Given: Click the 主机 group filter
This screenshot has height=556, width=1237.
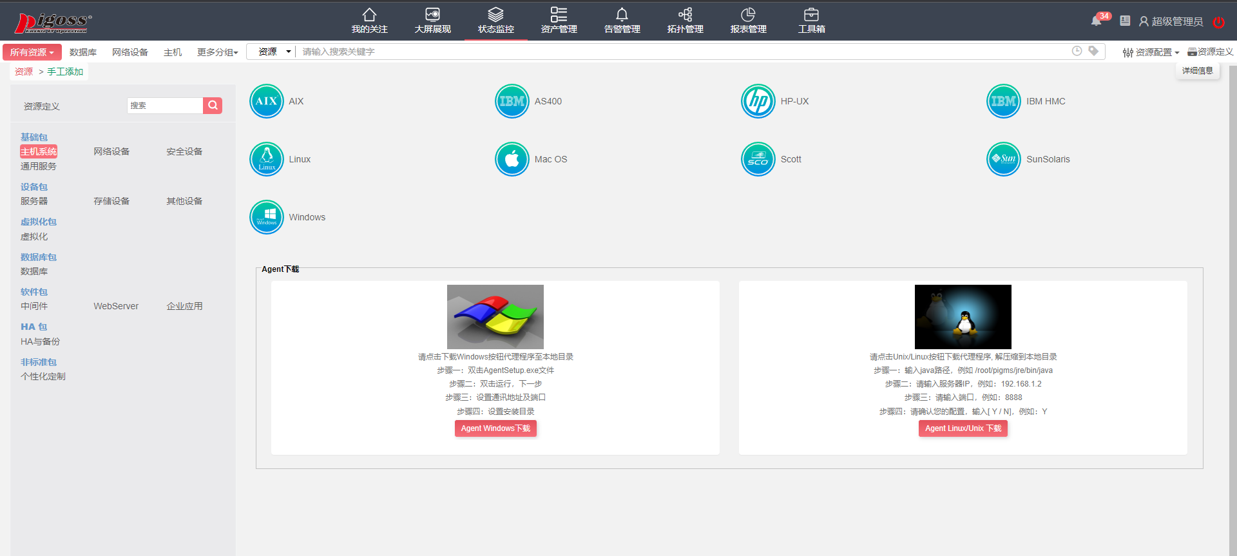Looking at the screenshot, I should click(173, 52).
